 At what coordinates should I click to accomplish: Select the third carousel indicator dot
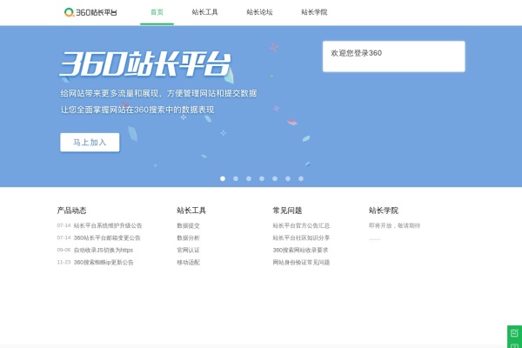point(249,179)
